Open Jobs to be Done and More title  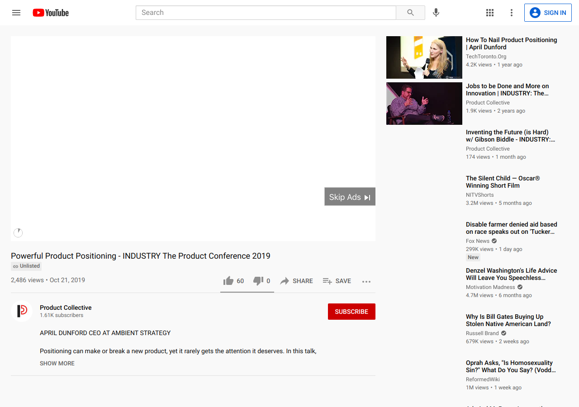point(508,90)
